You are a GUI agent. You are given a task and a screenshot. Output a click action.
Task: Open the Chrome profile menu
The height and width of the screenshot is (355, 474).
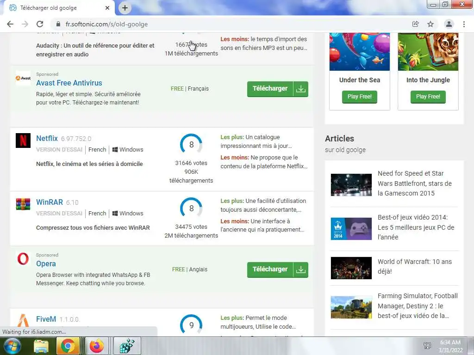point(449,24)
